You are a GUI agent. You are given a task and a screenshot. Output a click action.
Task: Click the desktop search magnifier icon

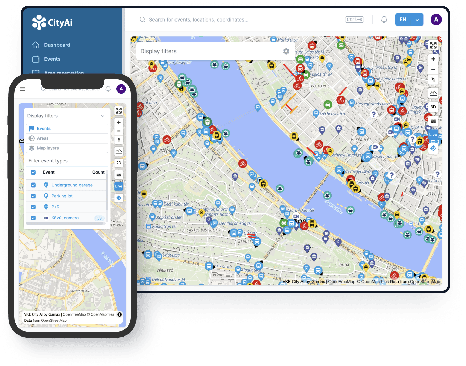click(x=142, y=19)
